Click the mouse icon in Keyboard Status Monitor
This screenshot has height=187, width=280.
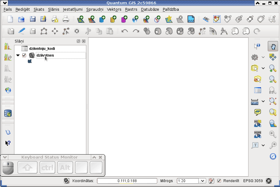click(8, 168)
